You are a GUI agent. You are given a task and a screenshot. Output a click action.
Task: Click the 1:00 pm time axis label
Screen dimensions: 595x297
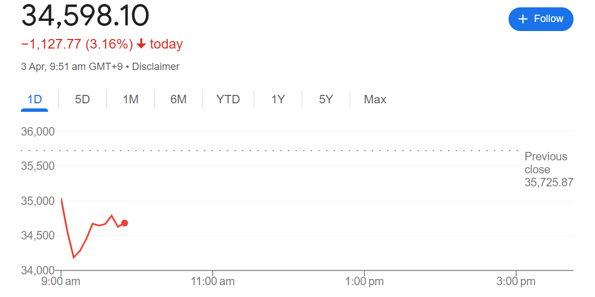point(364,281)
